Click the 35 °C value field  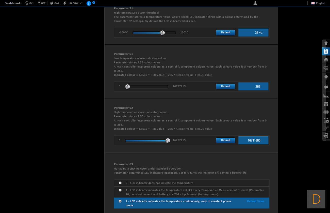253,32
